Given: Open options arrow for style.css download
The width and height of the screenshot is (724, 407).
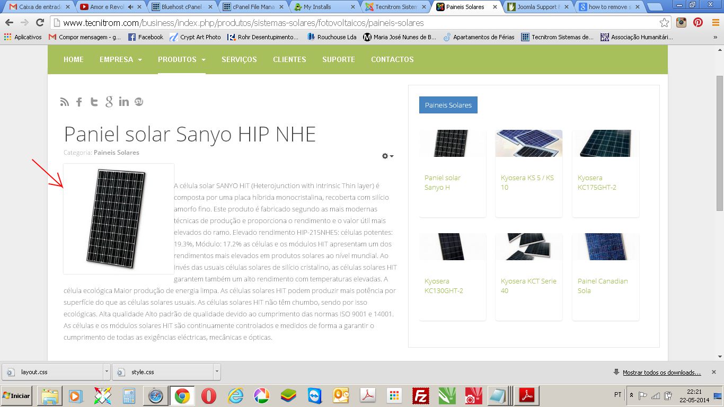Looking at the screenshot, I should (x=217, y=372).
